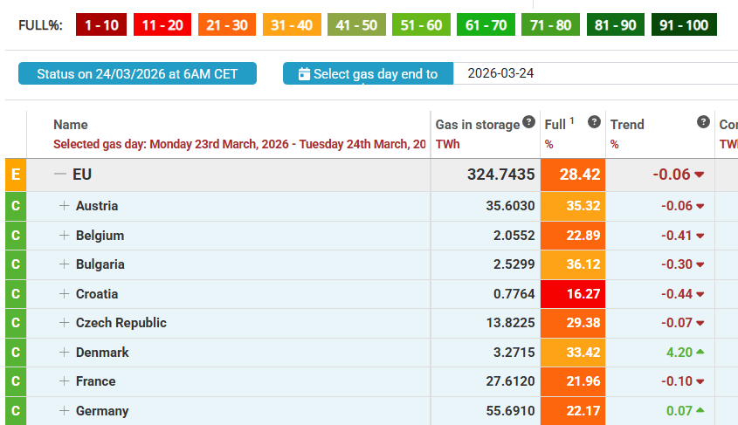Click the green C badge for France
The height and width of the screenshot is (425, 738).
coord(16,381)
